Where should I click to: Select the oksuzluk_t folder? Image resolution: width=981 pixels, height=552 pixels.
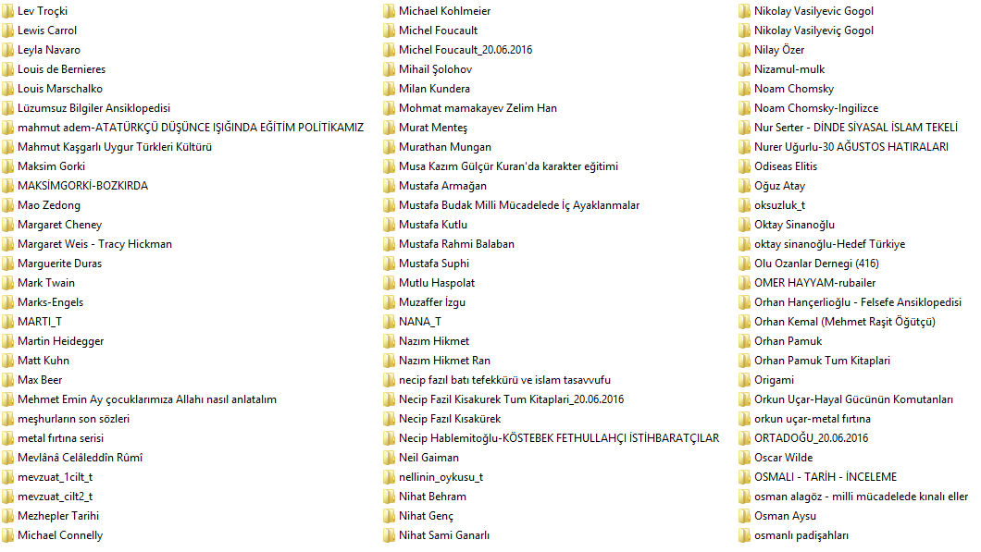coord(779,205)
